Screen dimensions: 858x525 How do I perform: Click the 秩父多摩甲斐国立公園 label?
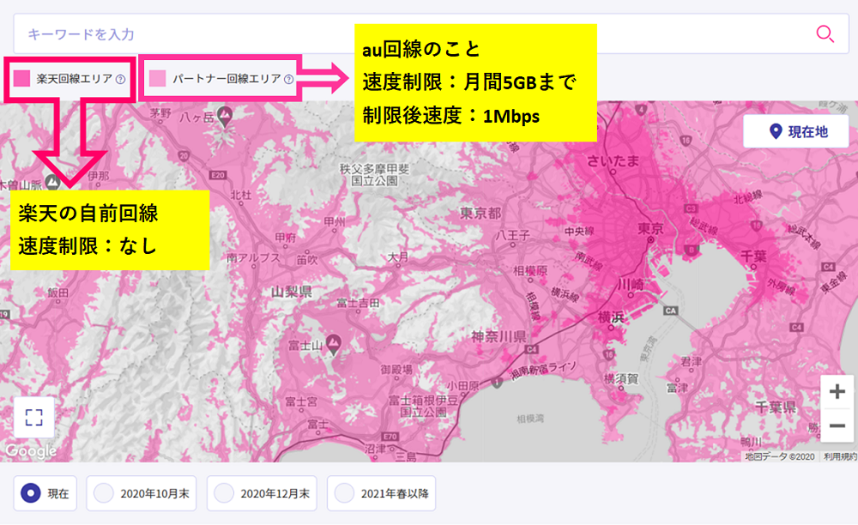[374, 175]
